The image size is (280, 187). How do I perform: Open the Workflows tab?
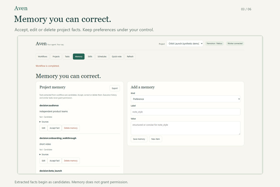[42, 56]
